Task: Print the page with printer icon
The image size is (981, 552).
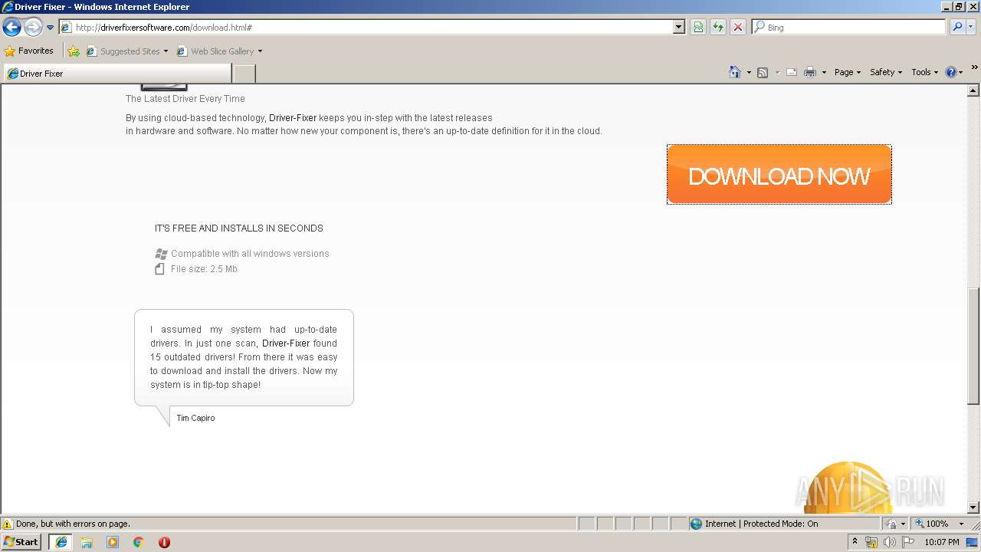Action: [x=810, y=72]
